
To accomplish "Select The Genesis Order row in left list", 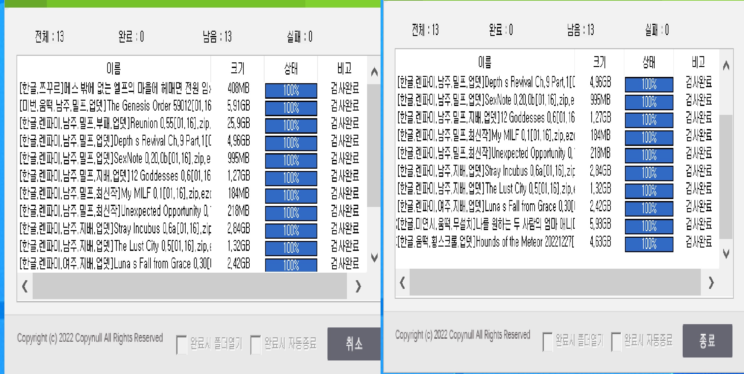I will [x=115, y=106].
